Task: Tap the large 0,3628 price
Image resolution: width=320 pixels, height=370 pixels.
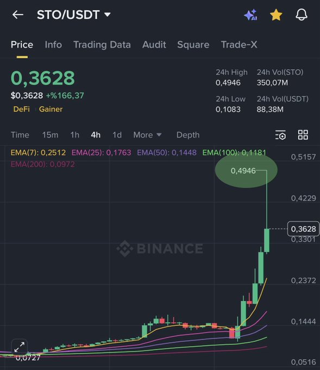Action: click(x=43, y=78)
